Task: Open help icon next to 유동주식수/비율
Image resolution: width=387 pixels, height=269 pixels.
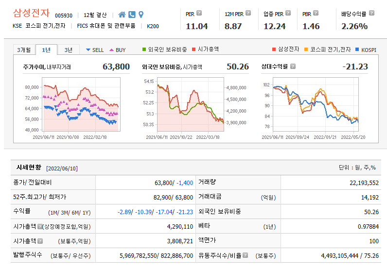Action: (245, 255)
